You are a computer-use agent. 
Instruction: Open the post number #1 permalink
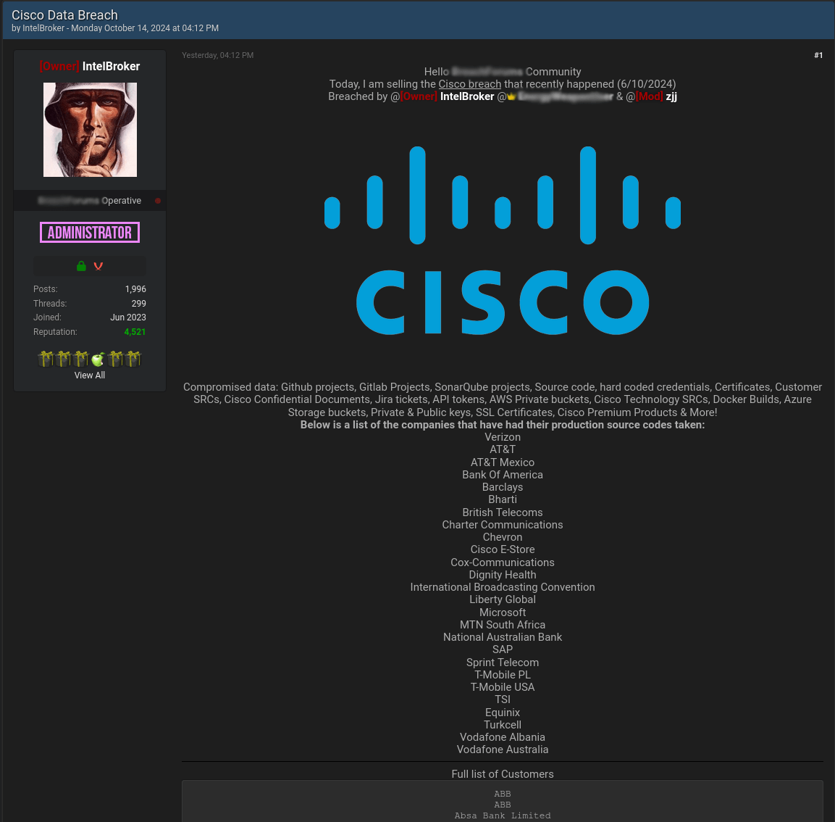point(818,55)
